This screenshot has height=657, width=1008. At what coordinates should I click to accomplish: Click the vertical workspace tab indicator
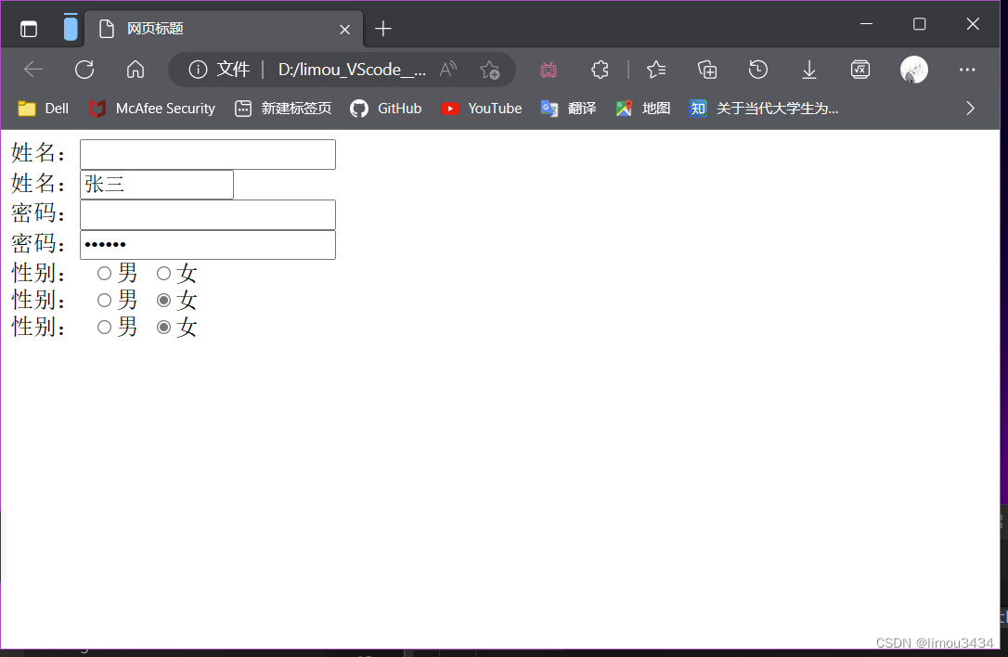click(70, 28)
